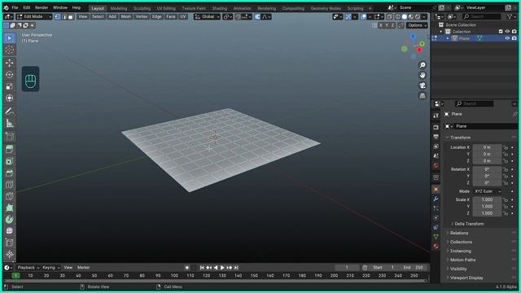Toggle X-ray display

tap(389, 16)
